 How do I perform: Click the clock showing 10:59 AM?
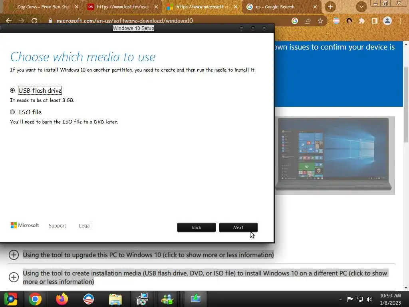point(391,299)
